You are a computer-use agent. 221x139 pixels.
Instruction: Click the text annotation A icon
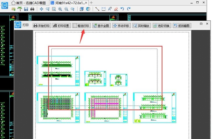pos(110,9)
